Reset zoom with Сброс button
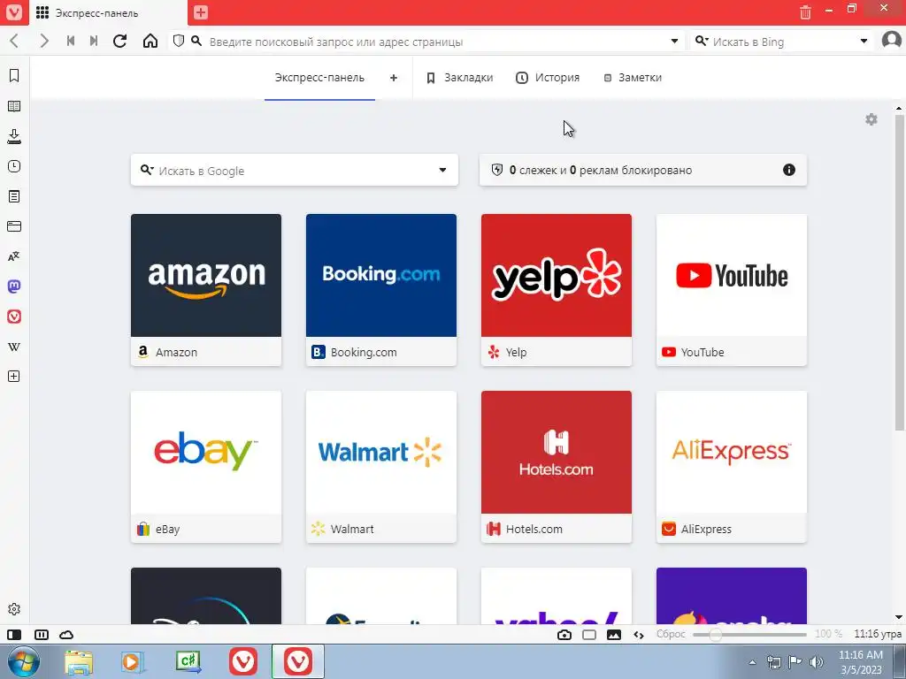The image size is (906, 679). click(x=671, y=634)
